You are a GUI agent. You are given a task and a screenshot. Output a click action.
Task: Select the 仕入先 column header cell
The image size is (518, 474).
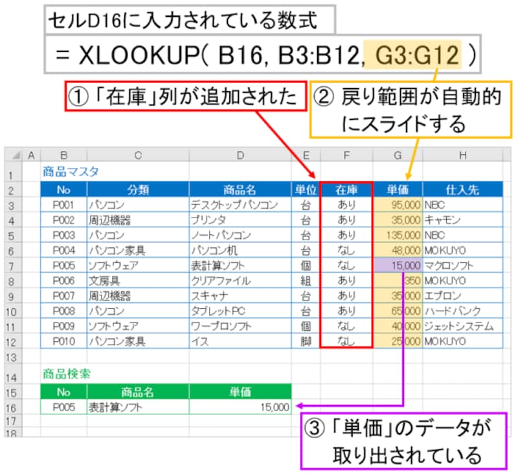[x=462, y=188]
